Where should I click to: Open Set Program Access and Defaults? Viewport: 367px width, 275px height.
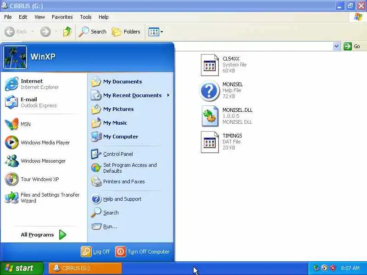(x=130, y=168)
